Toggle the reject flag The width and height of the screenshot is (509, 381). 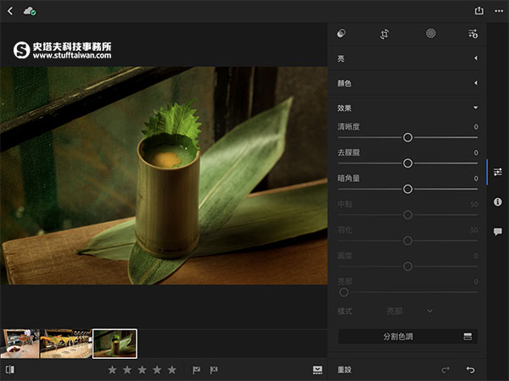click(x=214, y=370)
